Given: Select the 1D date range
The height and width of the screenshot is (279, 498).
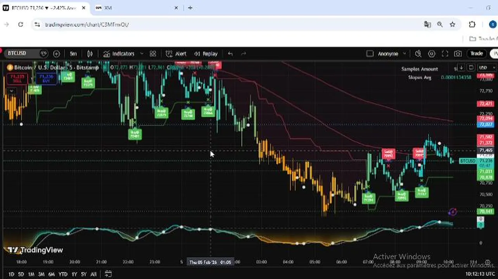Looking at the screenshot, I should click(x=11, y=274).
